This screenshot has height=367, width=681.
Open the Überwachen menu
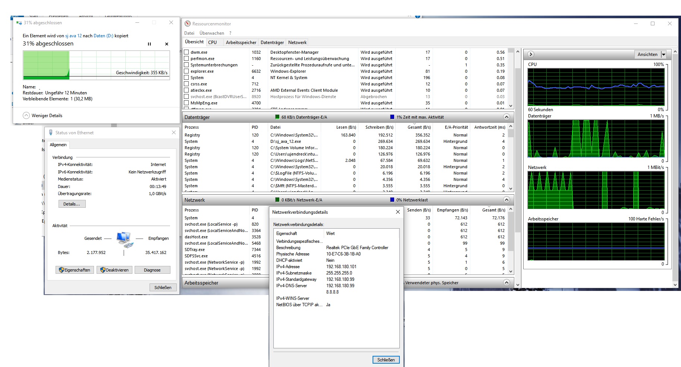(212, 33)
